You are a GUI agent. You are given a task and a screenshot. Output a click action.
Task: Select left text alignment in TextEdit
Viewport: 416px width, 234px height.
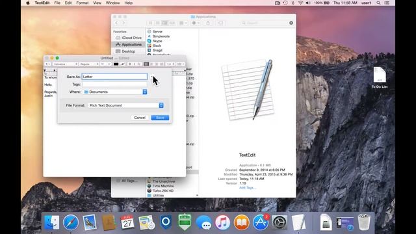pos(146,64)
